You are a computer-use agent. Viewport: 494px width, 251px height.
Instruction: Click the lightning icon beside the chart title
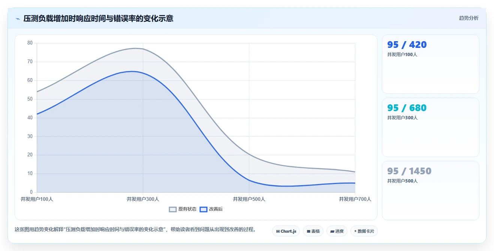pos(18,18)
